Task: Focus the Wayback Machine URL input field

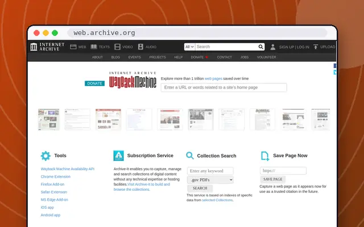Action: click(224, 87)
